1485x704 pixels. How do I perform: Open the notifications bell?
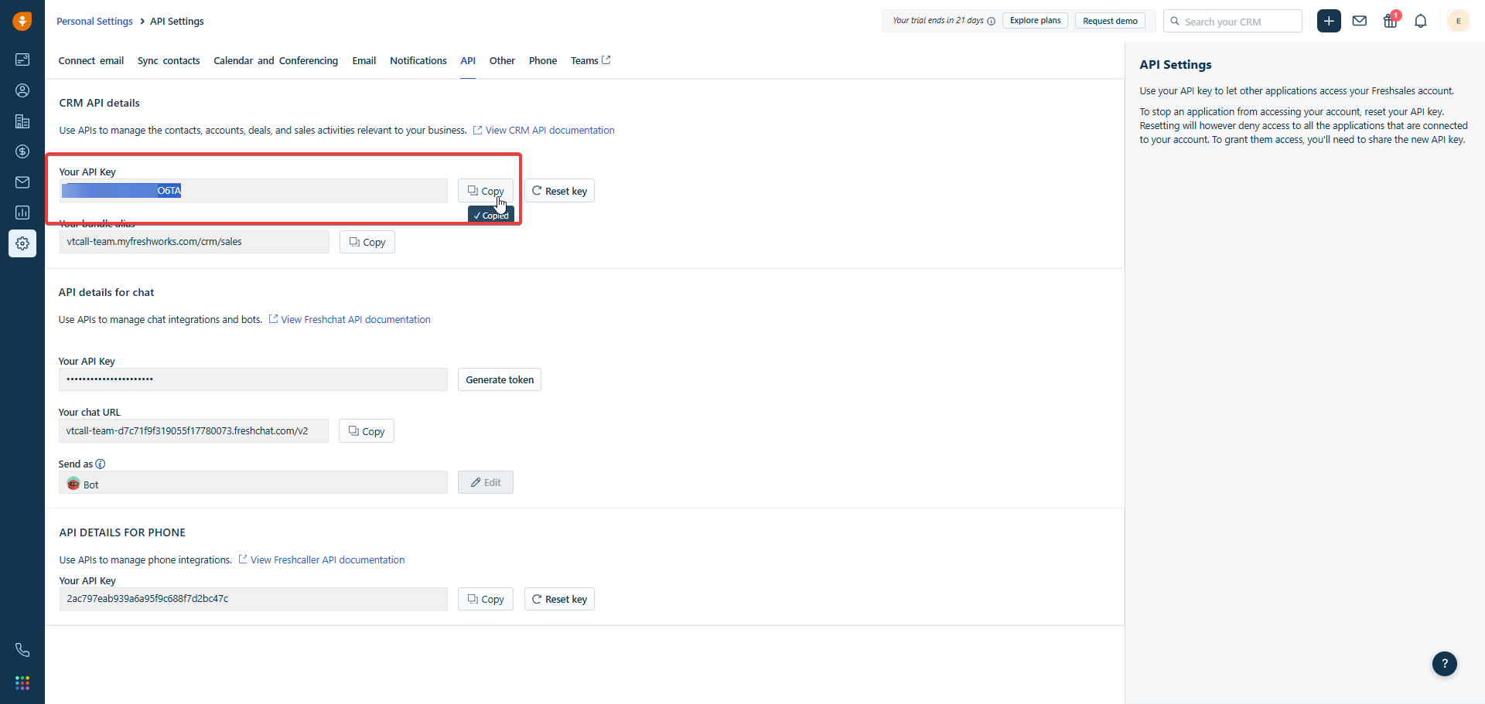coord(1421,21)
